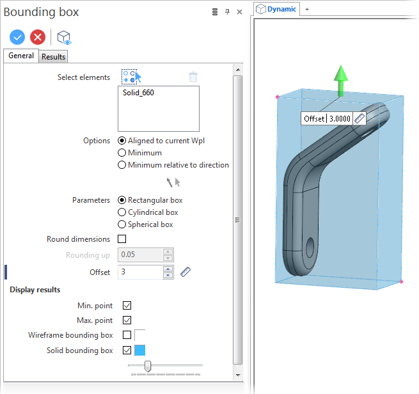Click the bottom-right pink bounding box point
Image resolution: width=419 pixels, height=394 pixels.
click(x=401, y=281)
